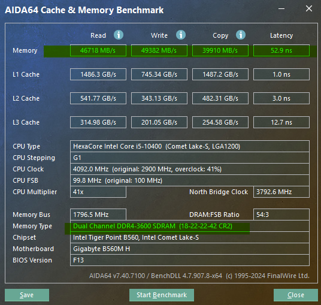The image size is (321, 305).
Task: Click the Start Benchmark button
Action: [x=162, y=295]
